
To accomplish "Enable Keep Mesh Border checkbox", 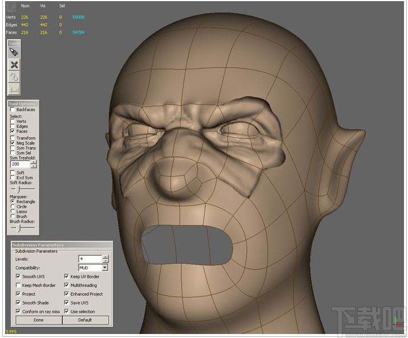I will pos(18,286).
